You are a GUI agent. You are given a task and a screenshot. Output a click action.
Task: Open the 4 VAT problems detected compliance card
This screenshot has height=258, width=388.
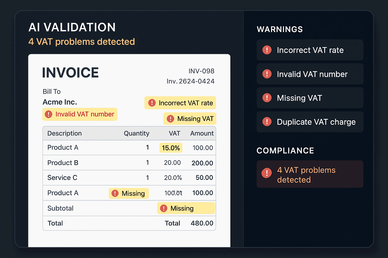(310, 174)
